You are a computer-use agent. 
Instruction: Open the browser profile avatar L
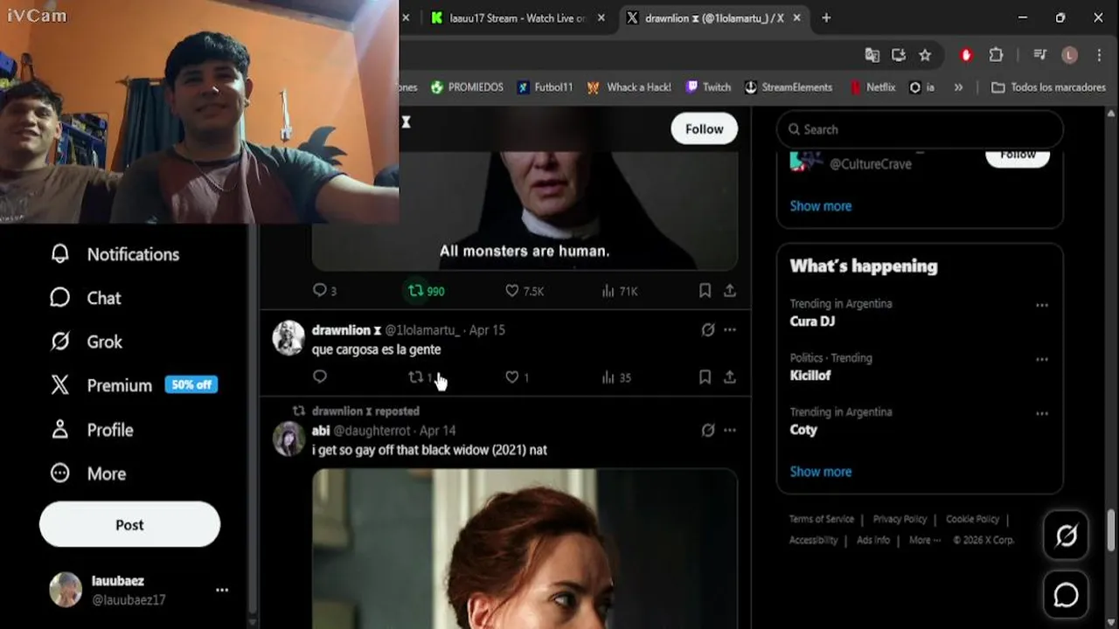1069,55
